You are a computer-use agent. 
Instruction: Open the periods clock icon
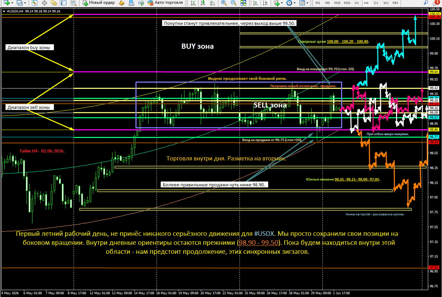coord(289,3)
